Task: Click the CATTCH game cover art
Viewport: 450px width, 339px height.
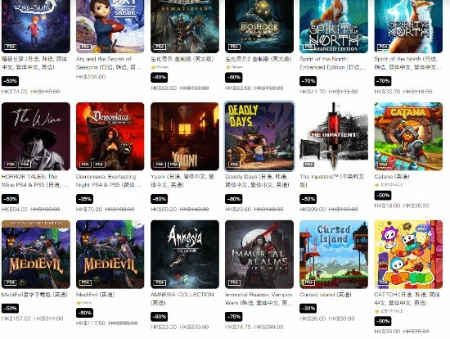Action: [408, 255]
